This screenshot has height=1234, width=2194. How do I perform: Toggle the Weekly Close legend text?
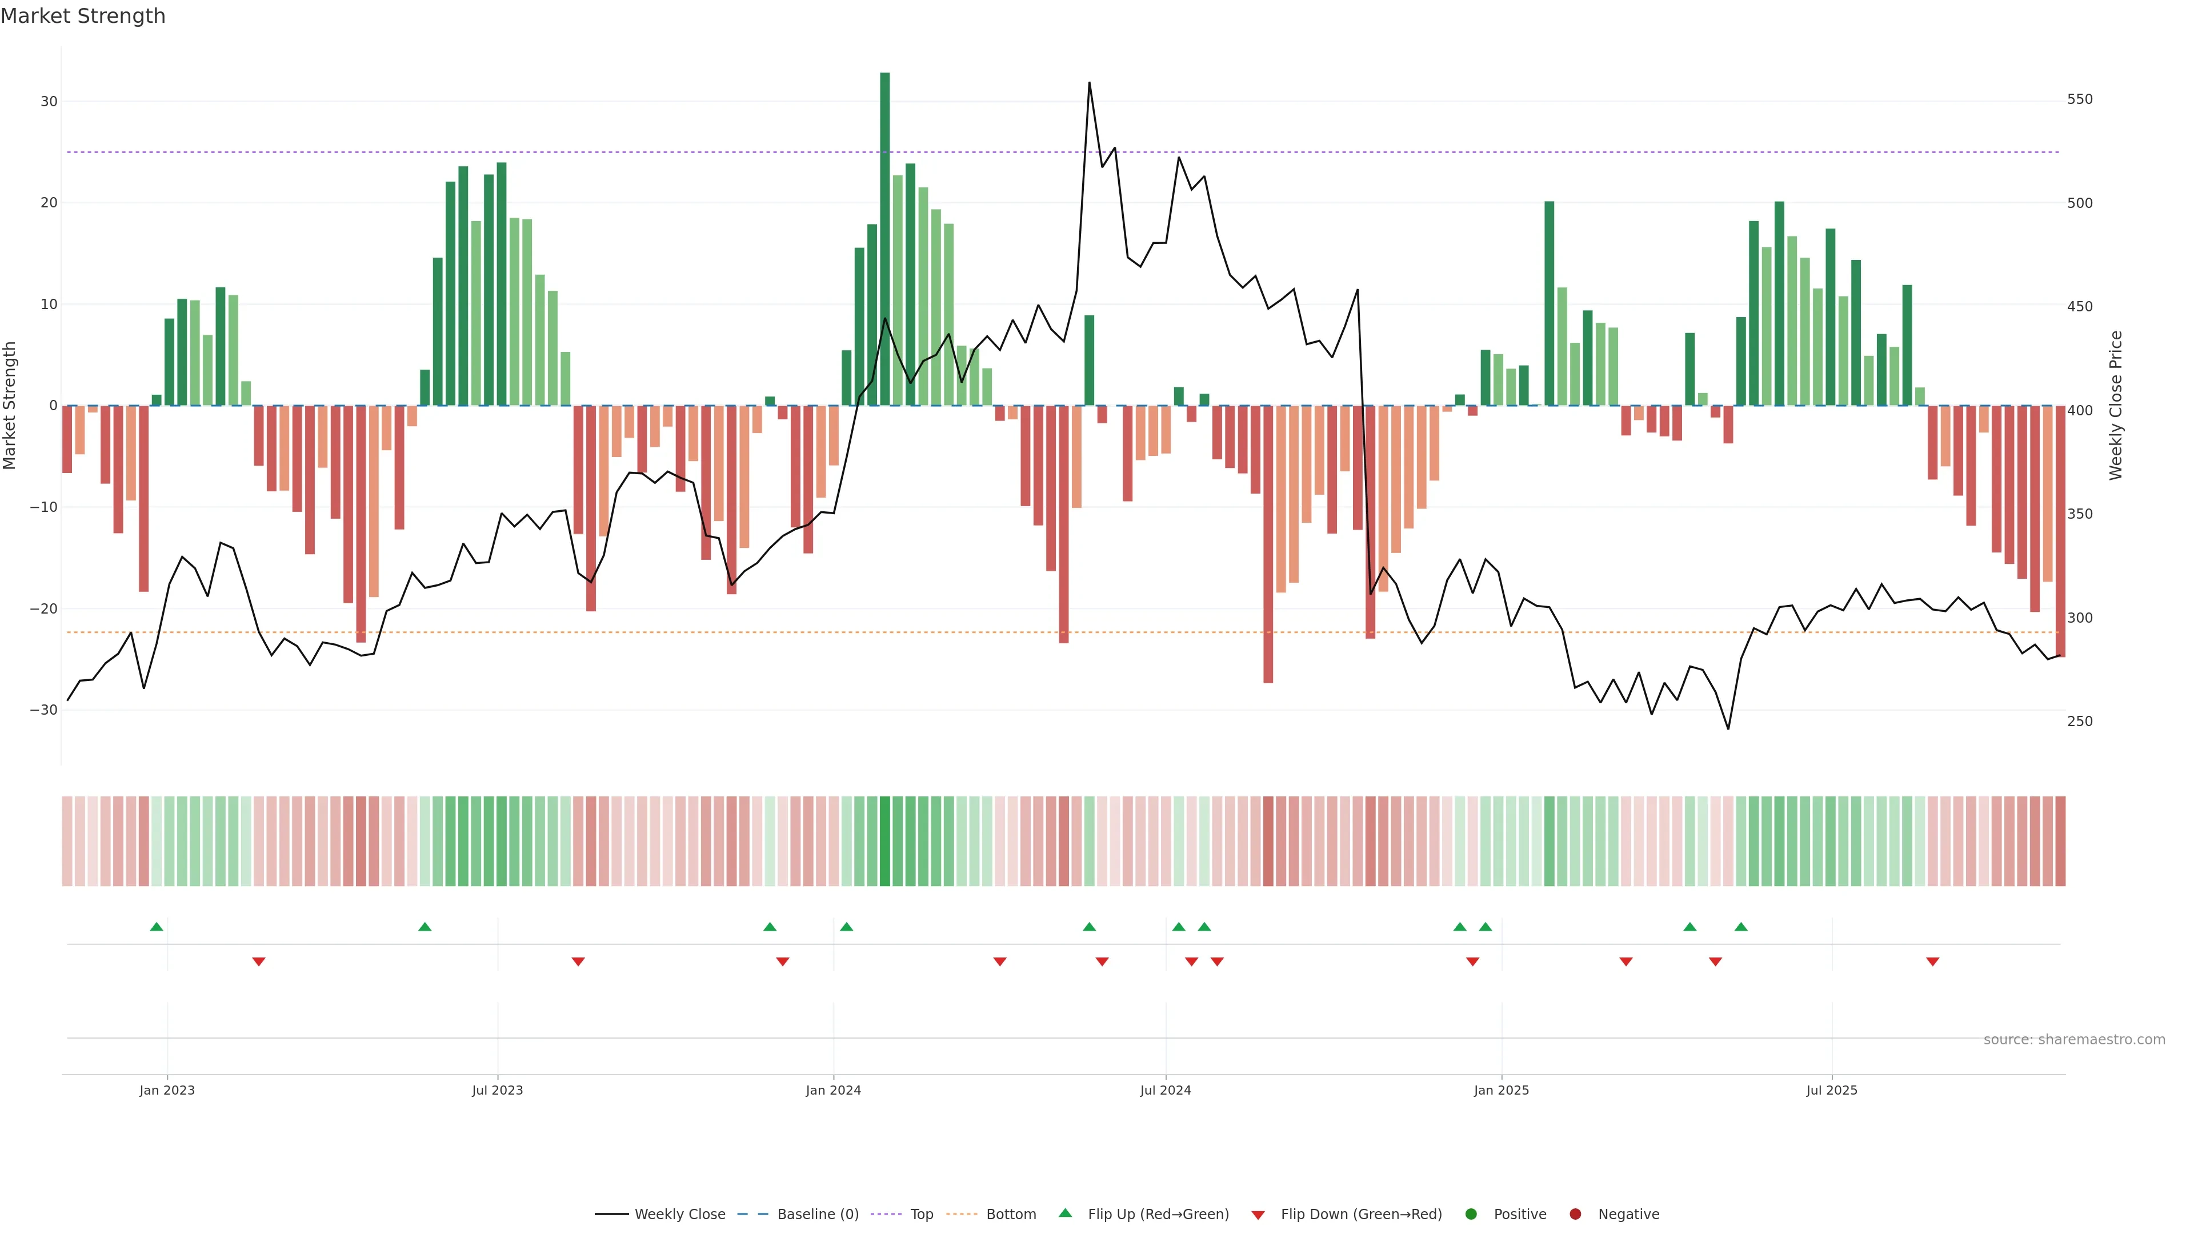point(680,1215)
